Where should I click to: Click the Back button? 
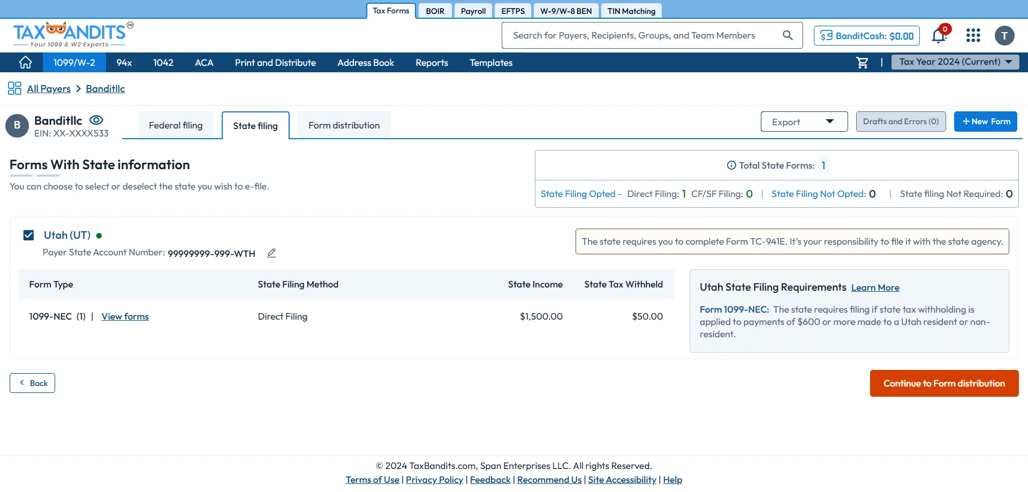pyautogui.click(x=32, y=383)
